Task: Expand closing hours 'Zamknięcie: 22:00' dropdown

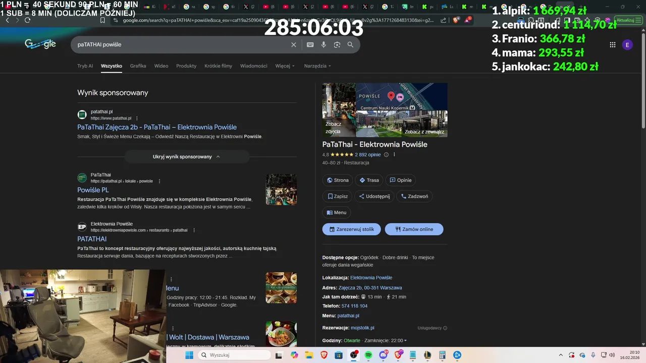Action: coord(386,340)
